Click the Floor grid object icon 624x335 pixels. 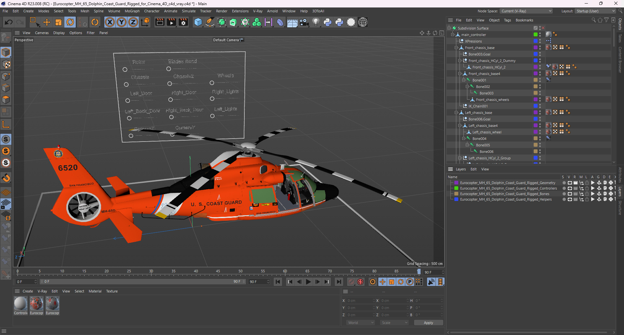point(292,22)
